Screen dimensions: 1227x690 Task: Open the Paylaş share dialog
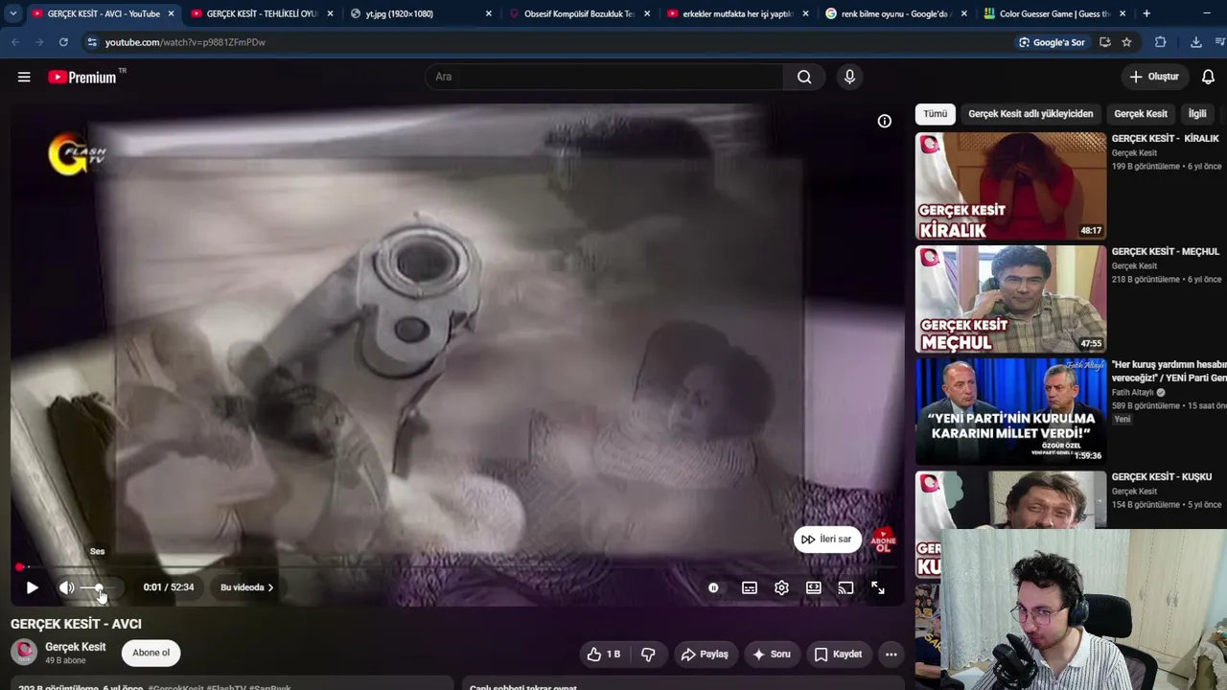point(705,655)
